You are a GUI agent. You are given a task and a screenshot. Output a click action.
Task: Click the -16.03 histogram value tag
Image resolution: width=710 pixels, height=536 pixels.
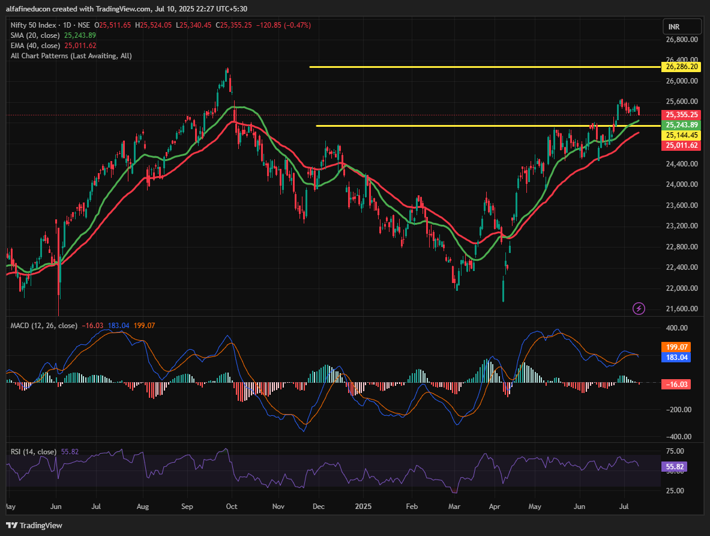tap(676, 384)
